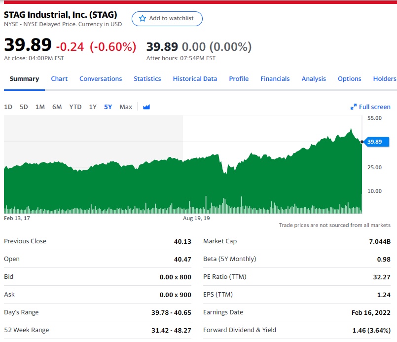
Task: Open the Conversations tab
Action: 101,79
